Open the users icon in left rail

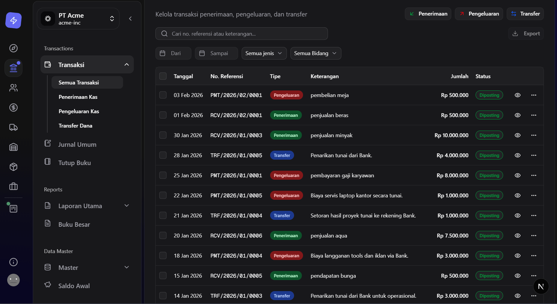(x=13, y=88)
